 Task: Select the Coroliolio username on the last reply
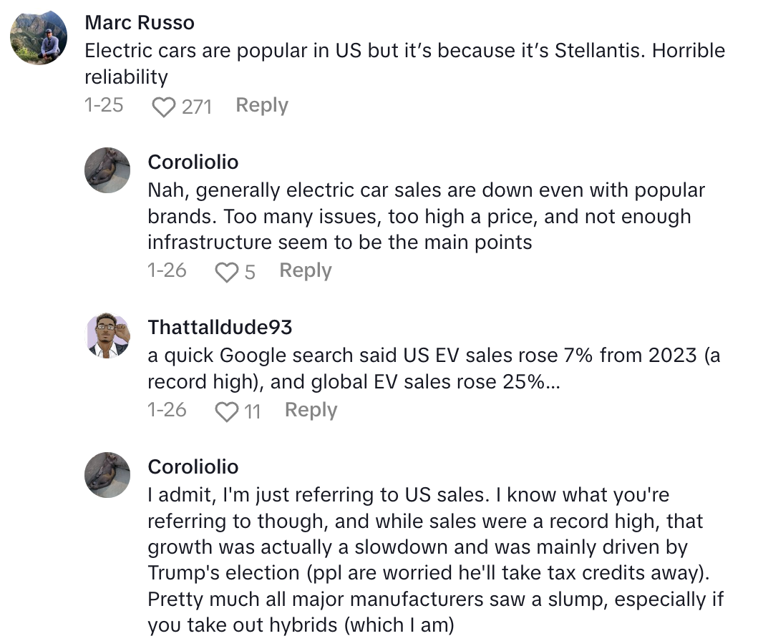[192, 466]
